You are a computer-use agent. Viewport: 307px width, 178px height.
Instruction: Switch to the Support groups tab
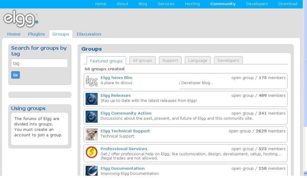point(170,60)
